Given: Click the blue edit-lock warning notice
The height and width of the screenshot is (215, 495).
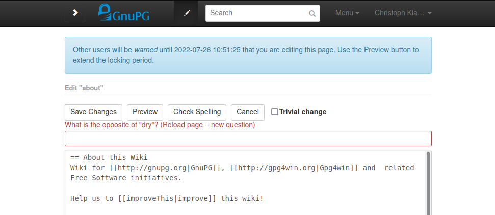Looking at the screenshot, I should (248, 55).
